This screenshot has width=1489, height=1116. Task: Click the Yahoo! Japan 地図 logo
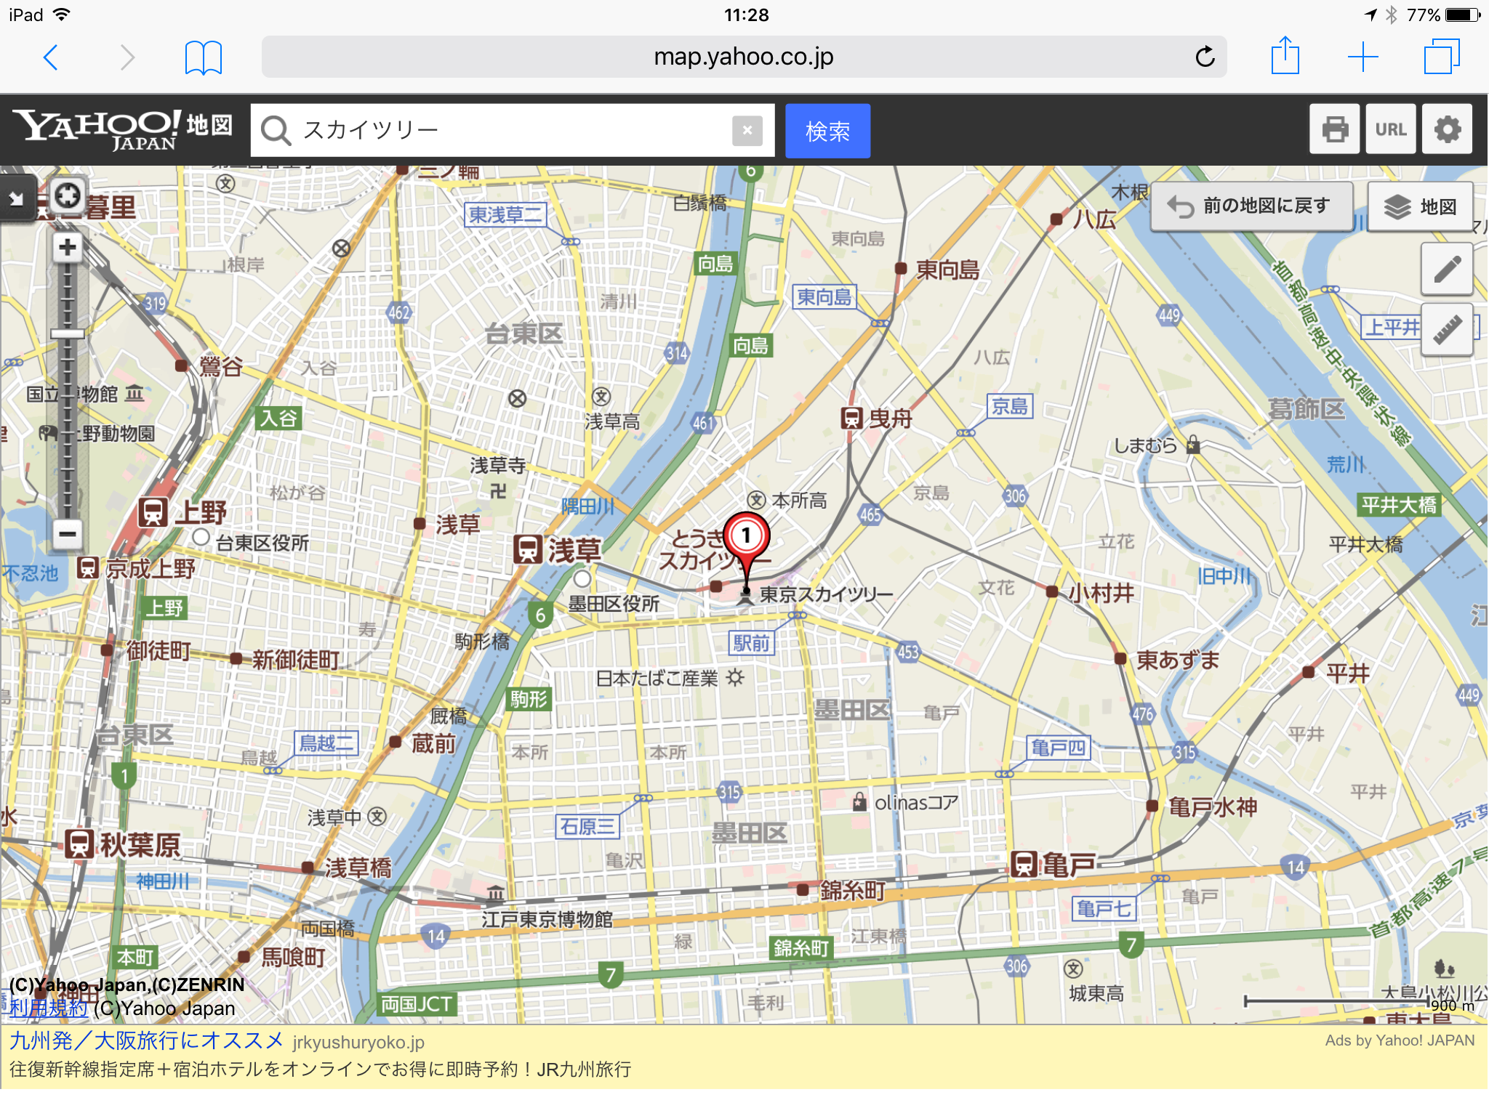pyautogui.click(x=123, y=130)
